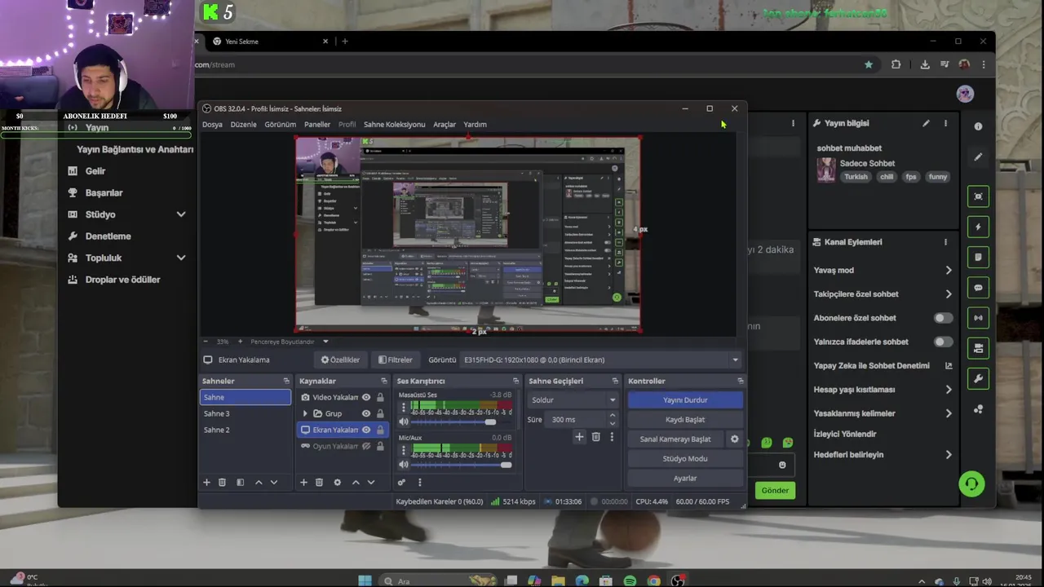Open transition properties three-dot menu
The width and height of the screenshot is (1044, 587).
click(612, 437)
